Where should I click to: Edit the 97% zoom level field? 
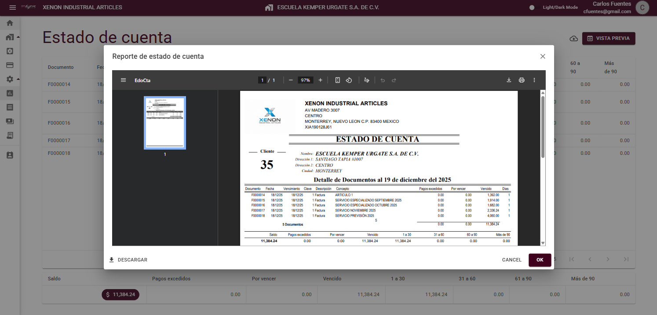pos(305,80)
